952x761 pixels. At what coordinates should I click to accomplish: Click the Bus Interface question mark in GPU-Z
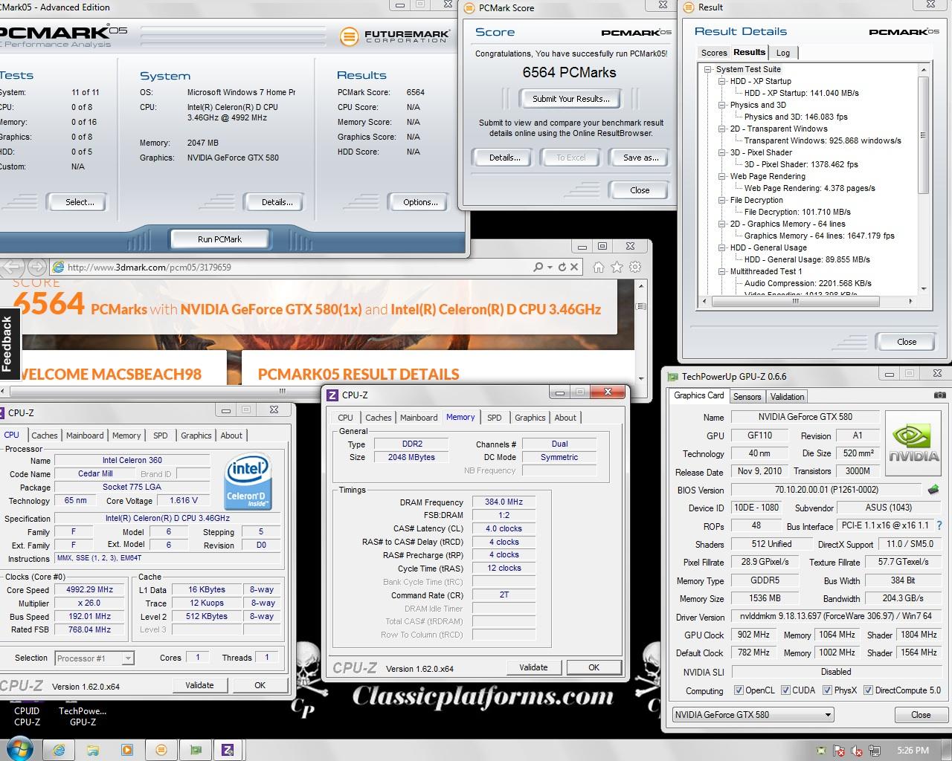pos(939,525)
